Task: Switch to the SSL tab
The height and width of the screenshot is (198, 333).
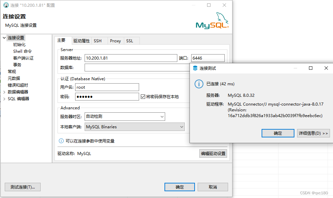Action: point(130,41)
